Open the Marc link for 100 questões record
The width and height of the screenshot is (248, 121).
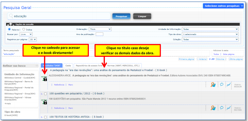pos(71,108)
